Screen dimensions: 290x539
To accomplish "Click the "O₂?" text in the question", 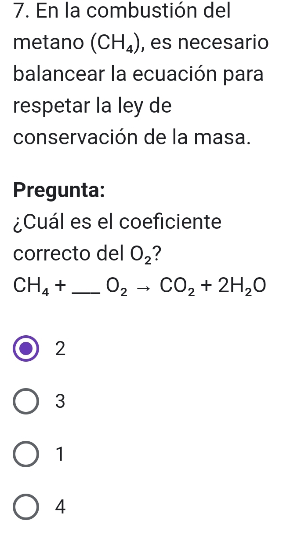I will coord(145,253).
